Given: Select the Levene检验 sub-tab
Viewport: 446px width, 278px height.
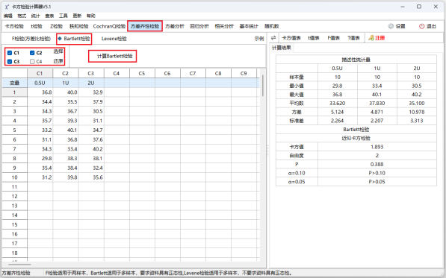Looking at the screenshot, I should coord(114,39).
